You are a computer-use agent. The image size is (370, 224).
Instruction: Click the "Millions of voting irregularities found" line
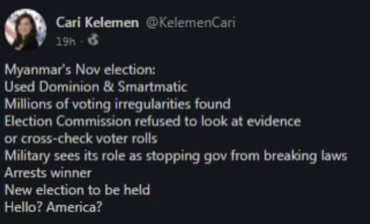[117, 104]
